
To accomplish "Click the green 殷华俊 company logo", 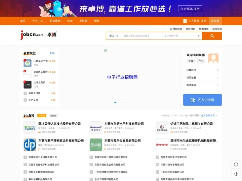I will pos(96,145).
